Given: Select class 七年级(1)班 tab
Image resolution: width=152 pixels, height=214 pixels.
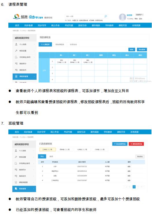Looking at the screenshot, I should point(82,149).
